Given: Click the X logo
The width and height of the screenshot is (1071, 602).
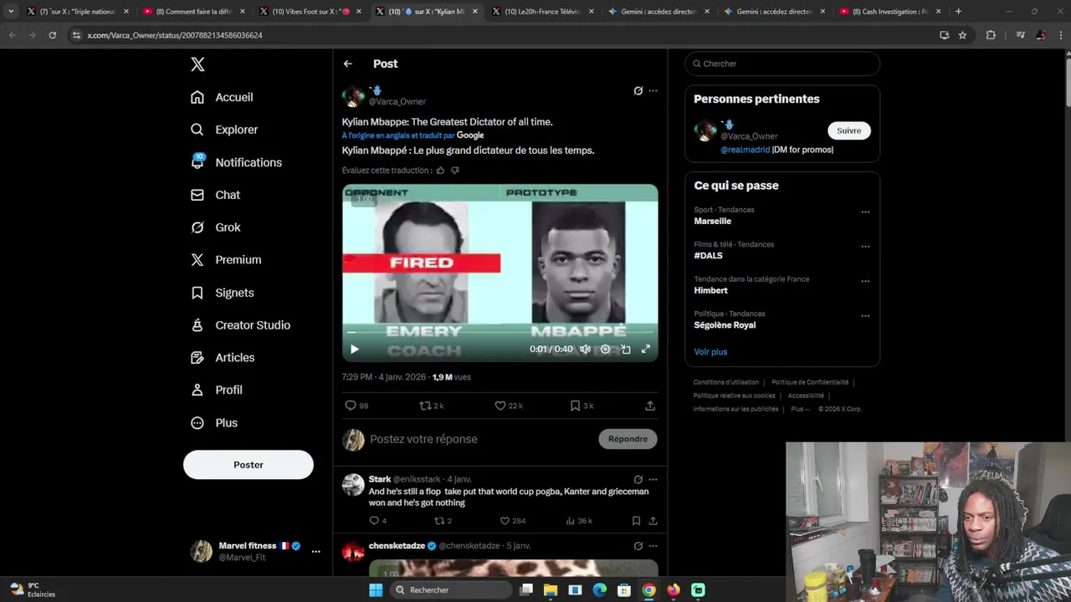Looking at the screenshot, I should pyautogui.click(x=197, y=64).
